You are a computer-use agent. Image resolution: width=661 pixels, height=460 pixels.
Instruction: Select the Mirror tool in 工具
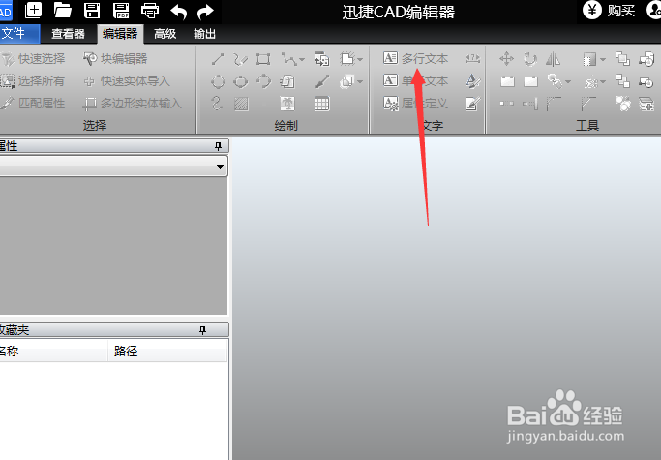click(x=553, y=59)
